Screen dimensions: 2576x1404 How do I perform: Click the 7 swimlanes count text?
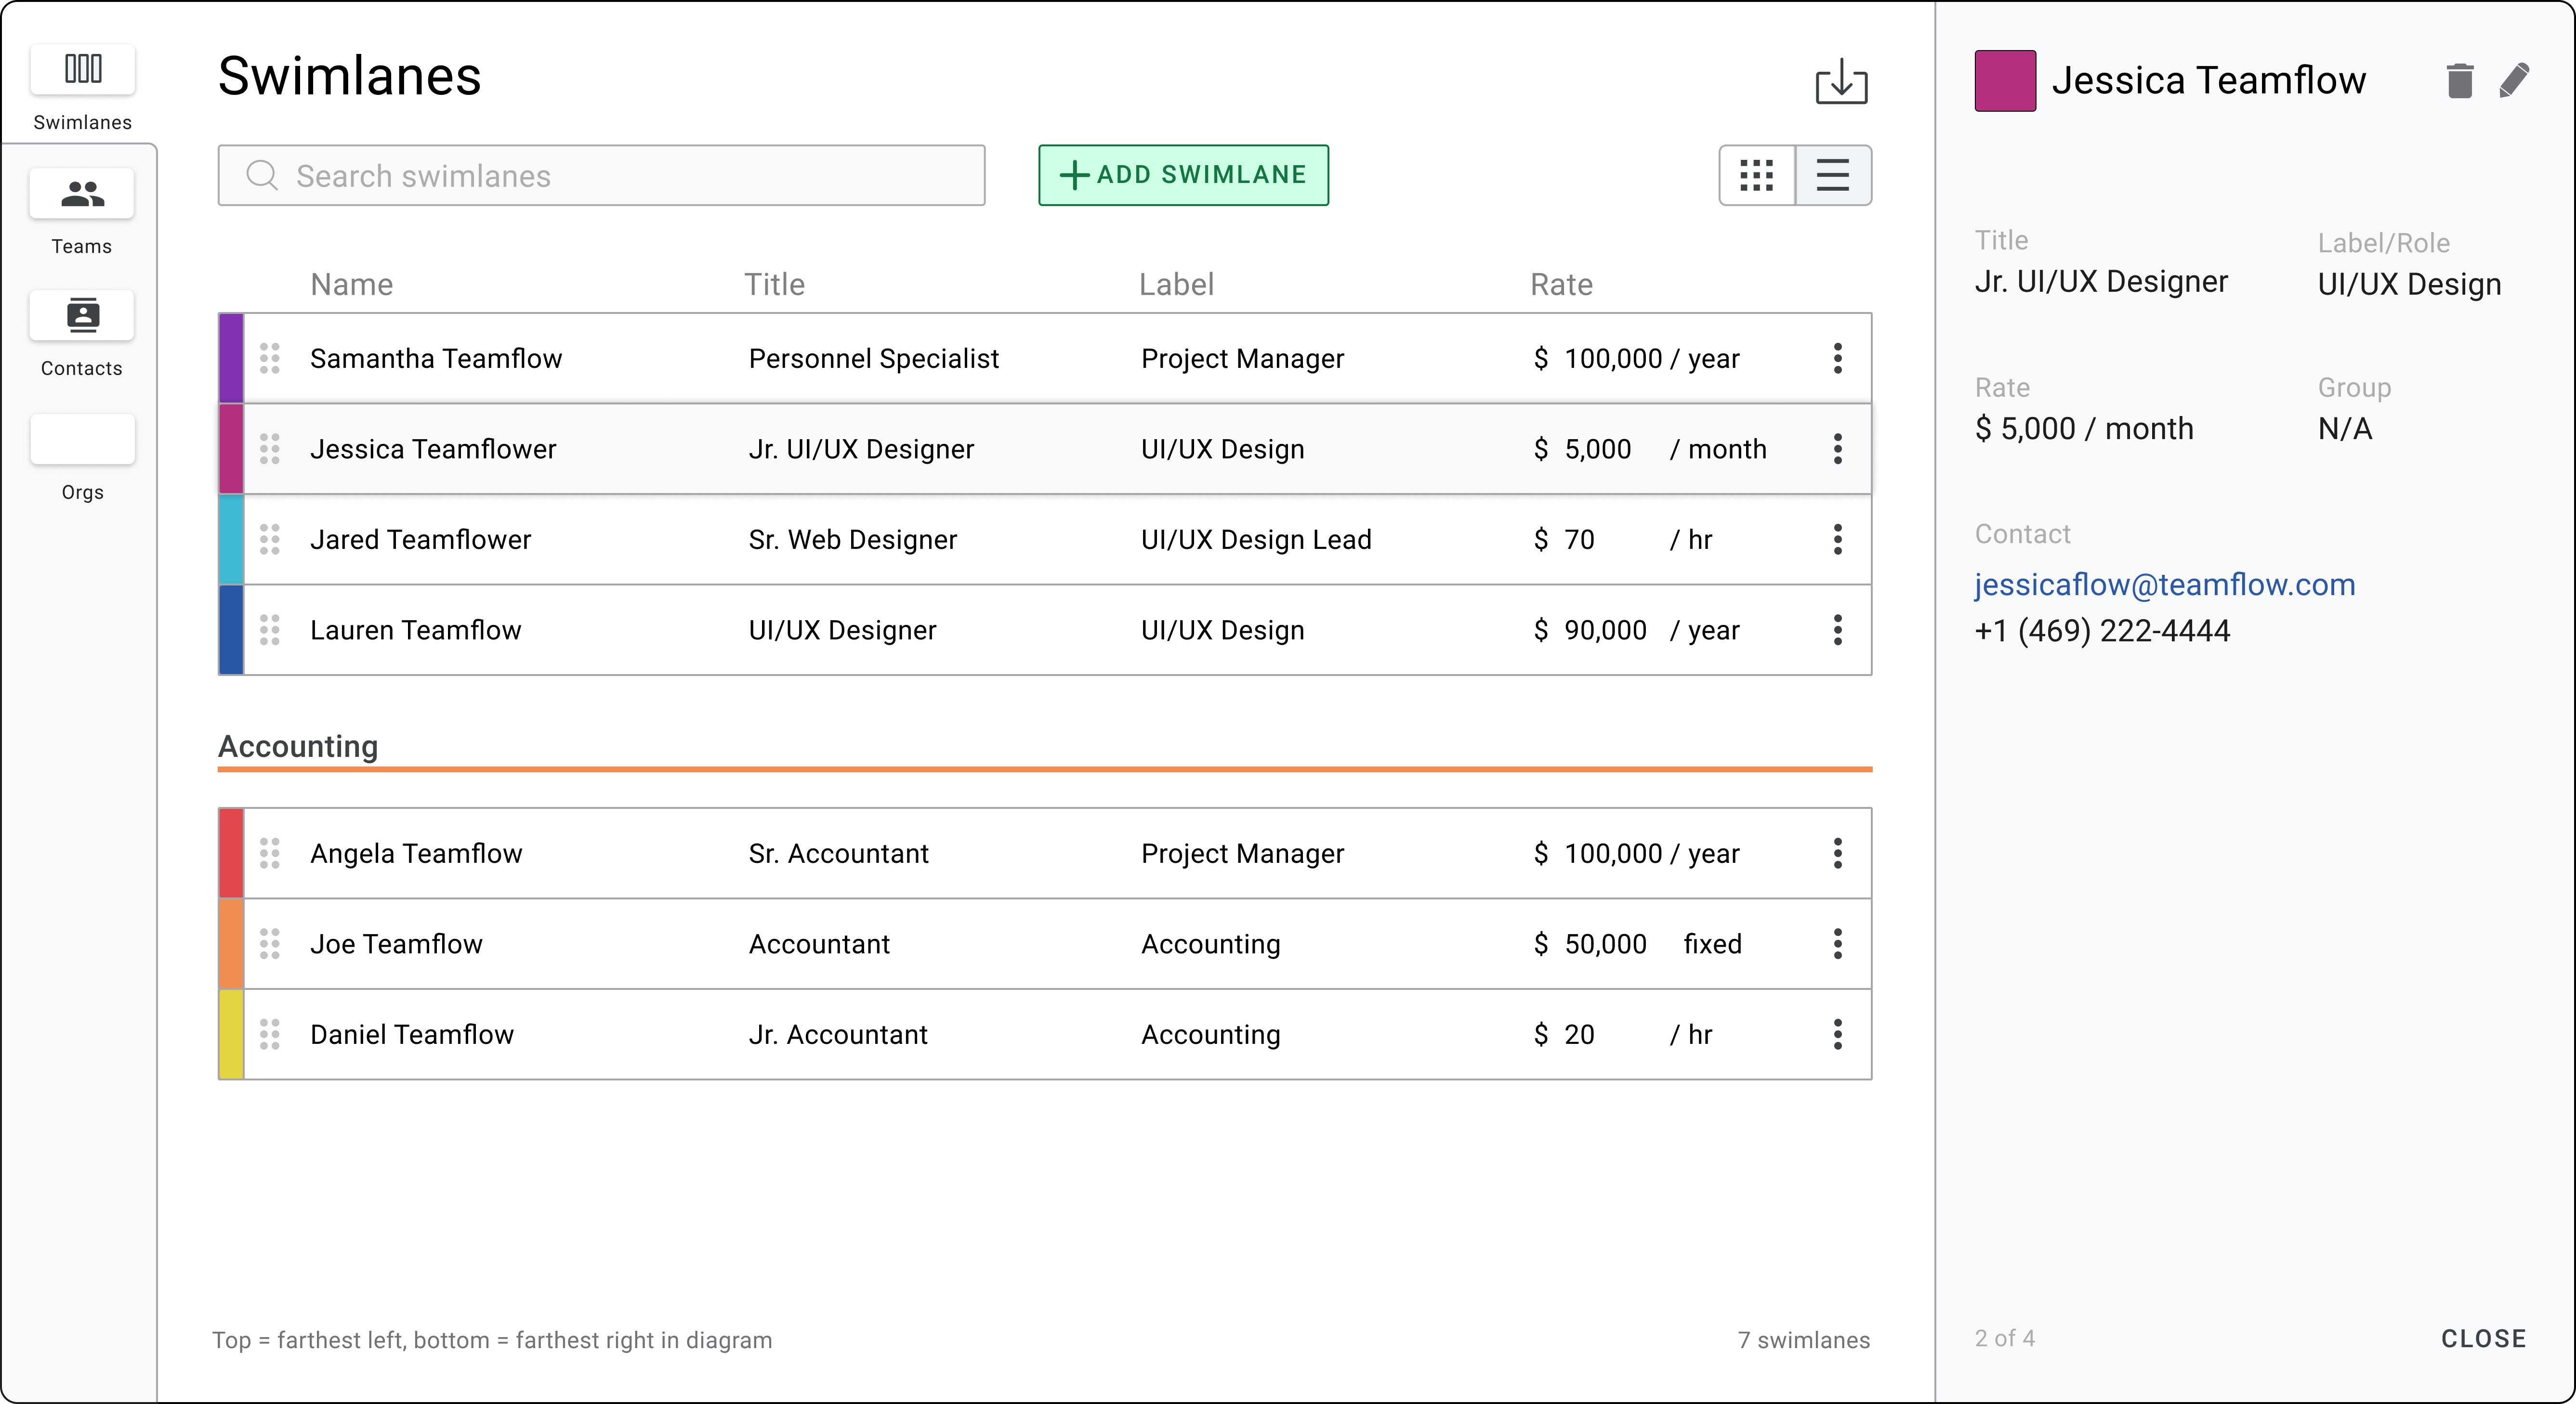(x=1804, y=1340)
